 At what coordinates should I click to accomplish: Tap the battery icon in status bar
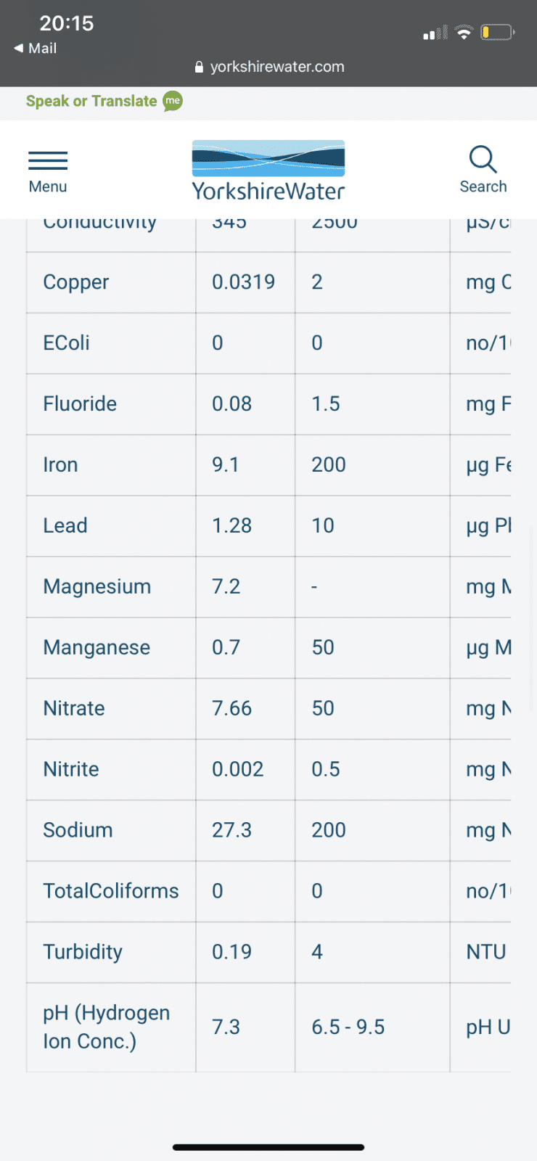pyautogui.click(x=498, y=32)
